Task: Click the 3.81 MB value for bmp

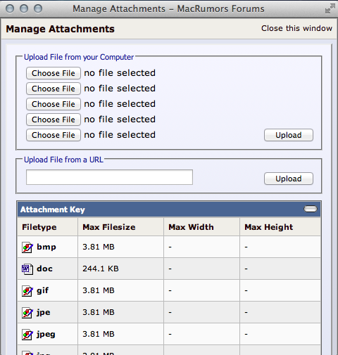Action: [x=99, y=247]
